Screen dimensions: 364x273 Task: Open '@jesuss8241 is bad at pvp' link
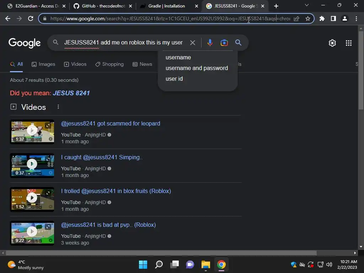pyautogui.click(x=108, y=225)
